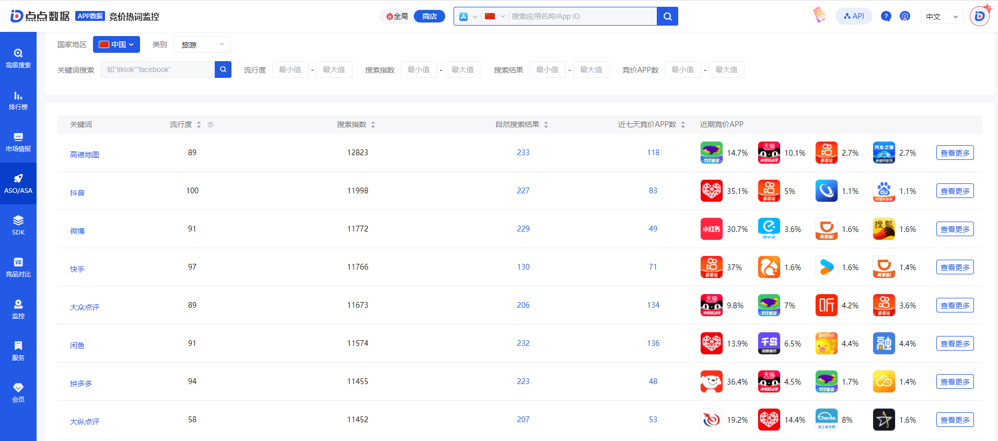Click the help question mark icon
This screenshot has height=441, width=998.
pos(886,16)
